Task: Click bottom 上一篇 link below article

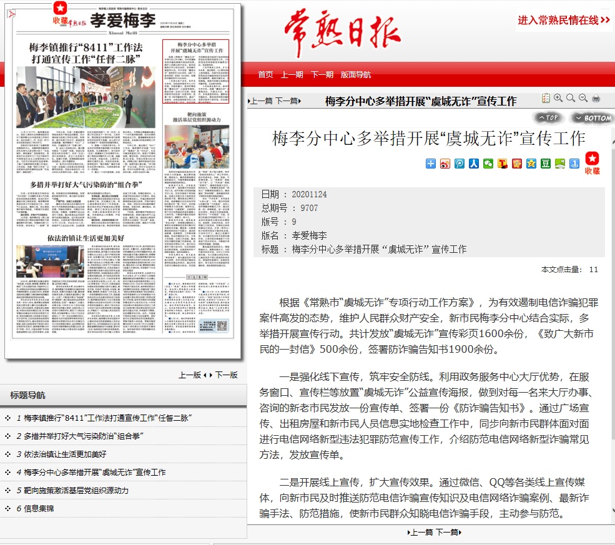Action: tap(420, 532)
